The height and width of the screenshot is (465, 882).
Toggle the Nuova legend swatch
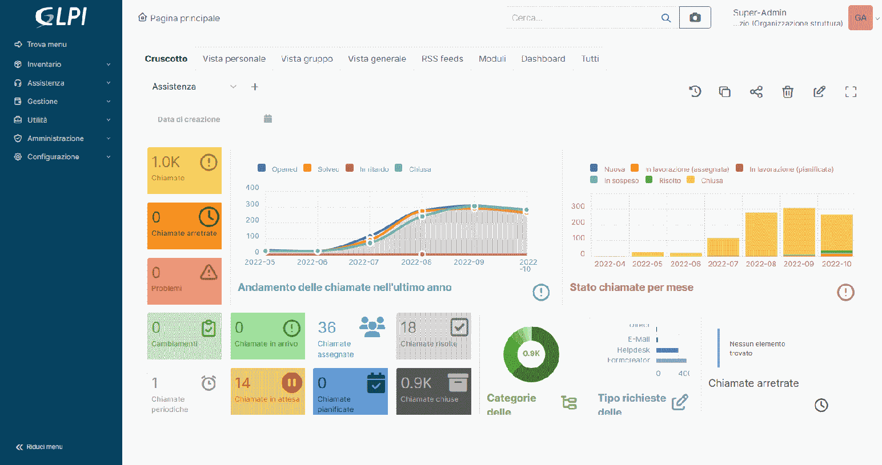click(594, 168)
